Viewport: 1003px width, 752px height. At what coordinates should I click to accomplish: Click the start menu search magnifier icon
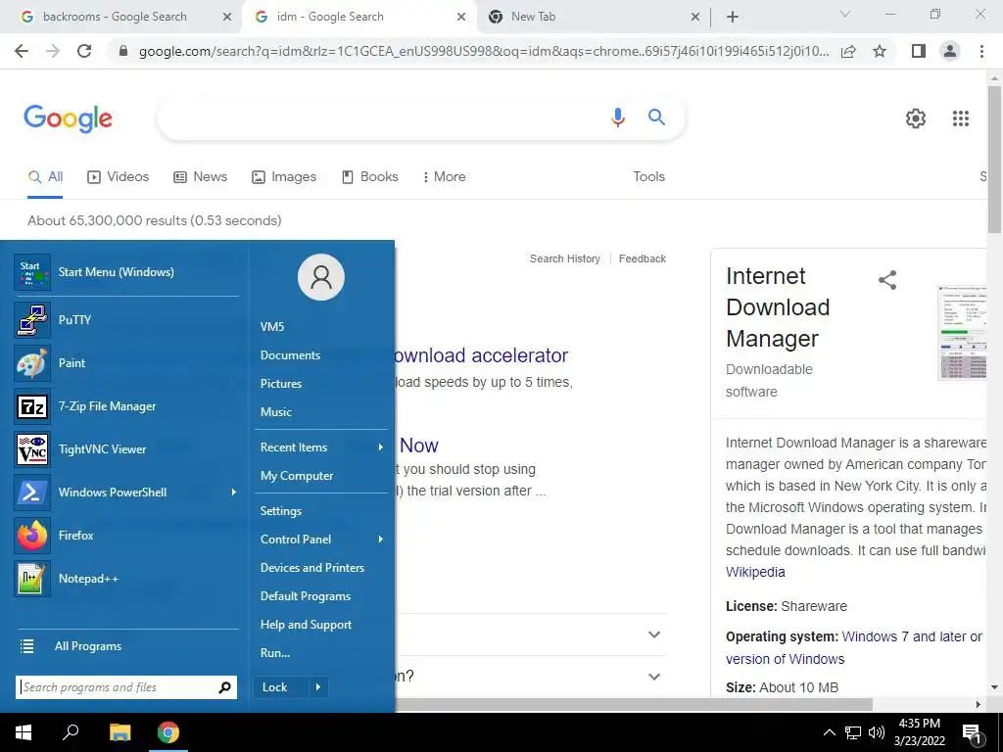point(224,687)
